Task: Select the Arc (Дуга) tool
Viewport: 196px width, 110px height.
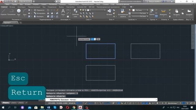Action: pos(25,12)
